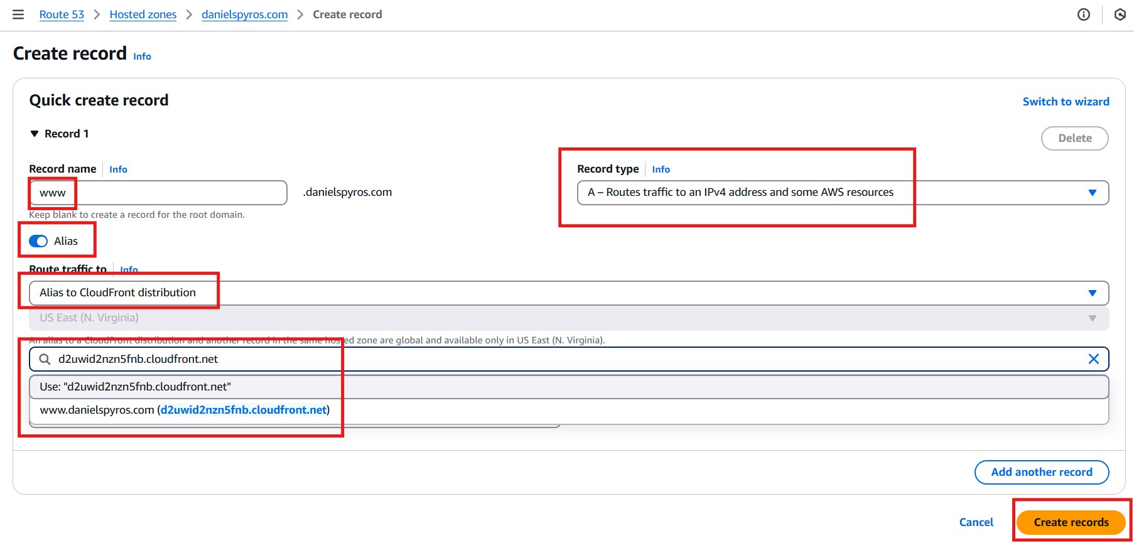Collapse the Record 1 section
This screenshot has width=1134, height=543.
coord(35,134)
